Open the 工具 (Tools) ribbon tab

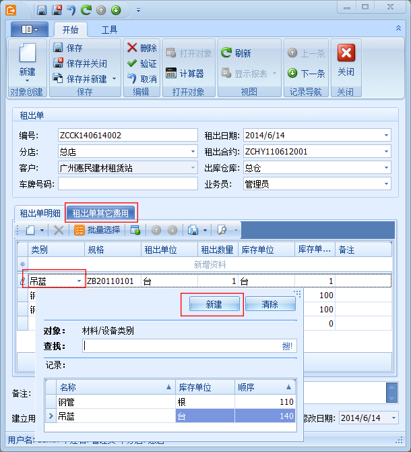(109, 30)
